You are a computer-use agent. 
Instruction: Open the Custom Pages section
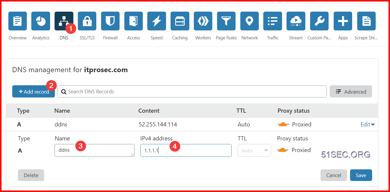click(x=319, y=21)
